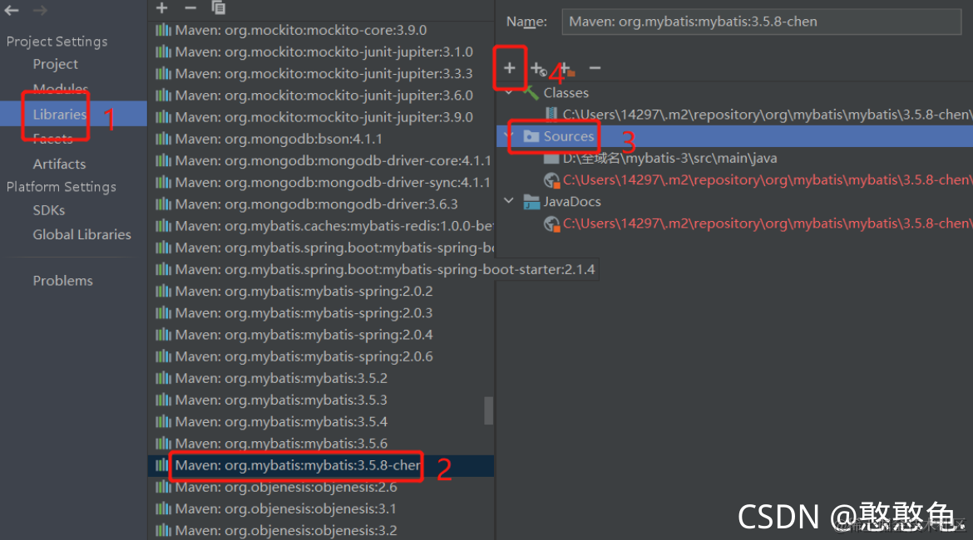Open Global Libraries settings

[81, 234]
